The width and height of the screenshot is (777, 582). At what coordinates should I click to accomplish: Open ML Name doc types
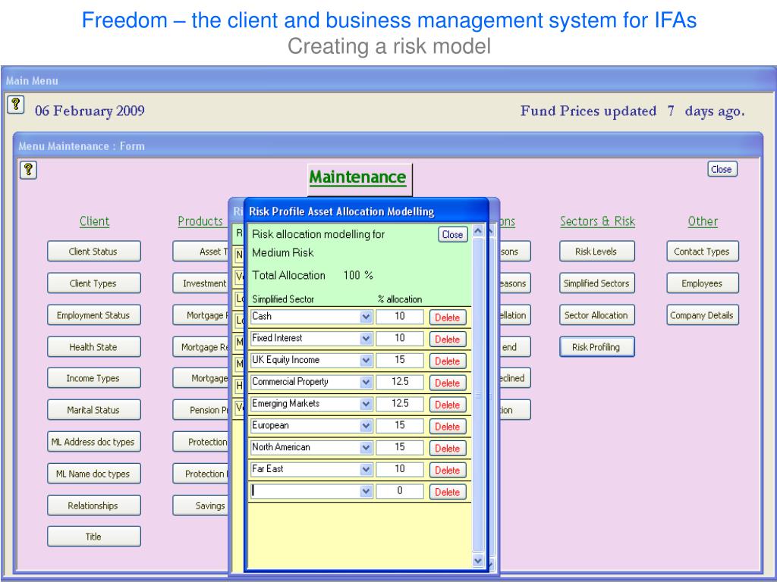coord(93,474)
